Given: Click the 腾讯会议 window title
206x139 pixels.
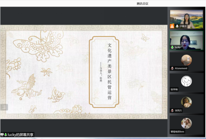Looking at the screenshot, I should tap(142, 3).
